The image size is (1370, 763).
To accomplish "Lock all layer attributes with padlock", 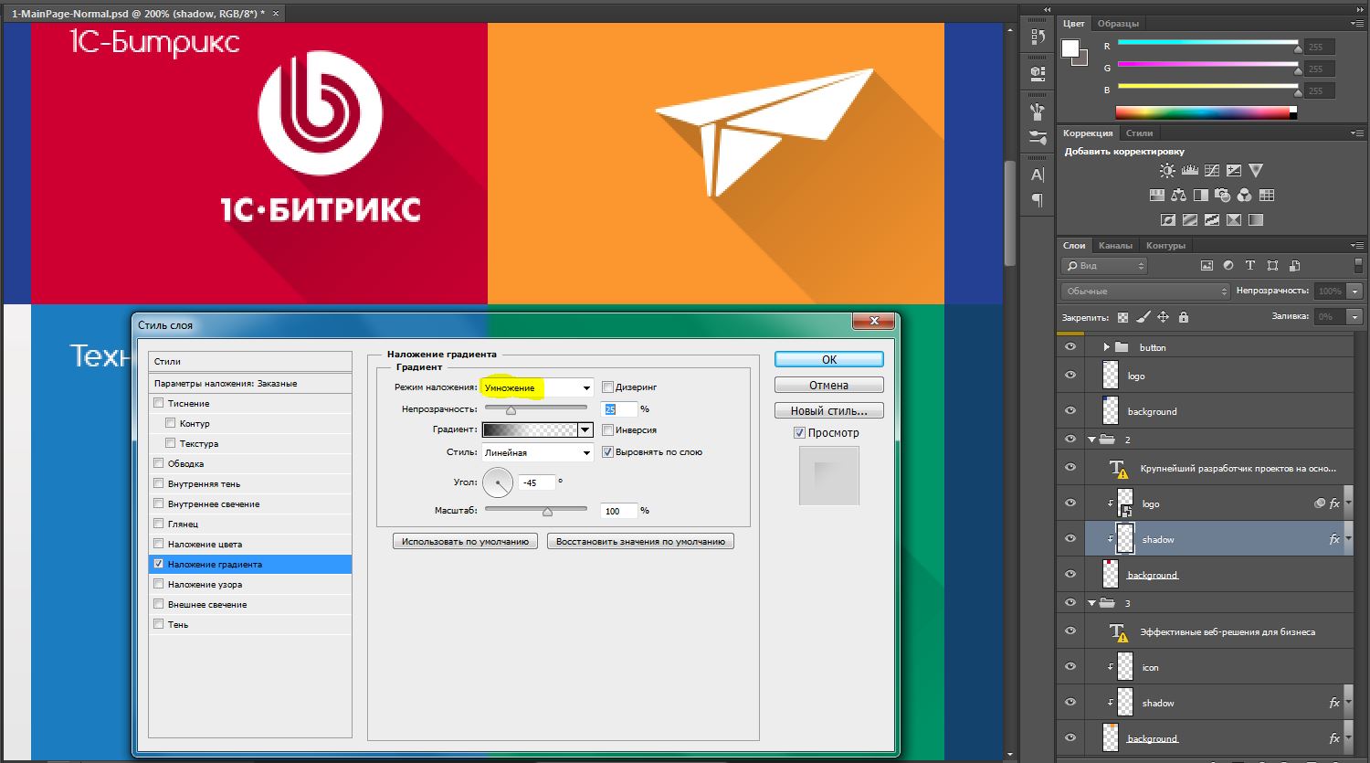I will [1184, 317].
